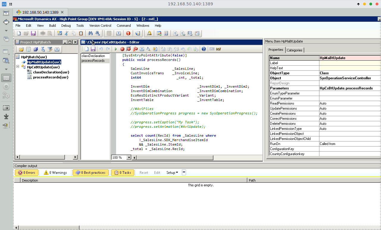Expand the compiler output toolbar overflow chevron
The width and height of the screenshot is (381, 230).
(184, 172)
